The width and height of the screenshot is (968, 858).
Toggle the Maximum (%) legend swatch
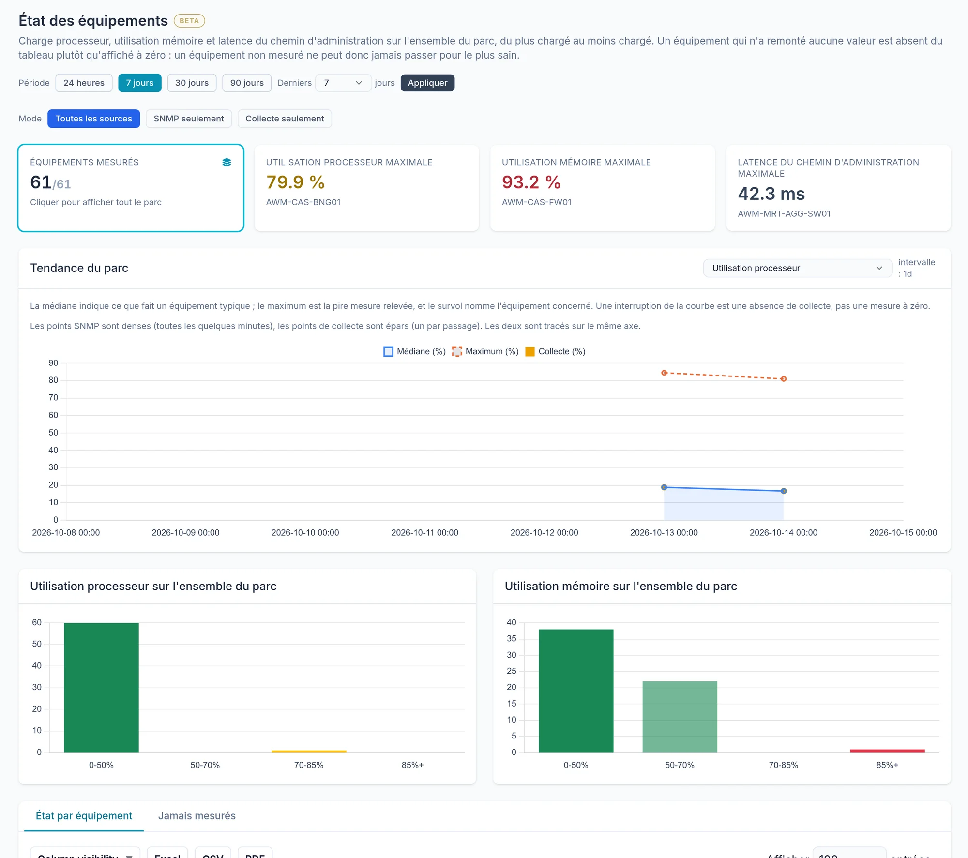point(457,352)
